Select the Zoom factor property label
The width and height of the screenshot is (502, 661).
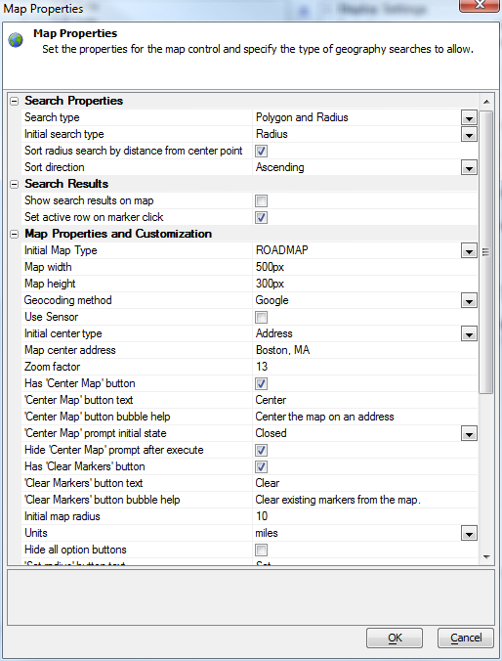[52, 367]
